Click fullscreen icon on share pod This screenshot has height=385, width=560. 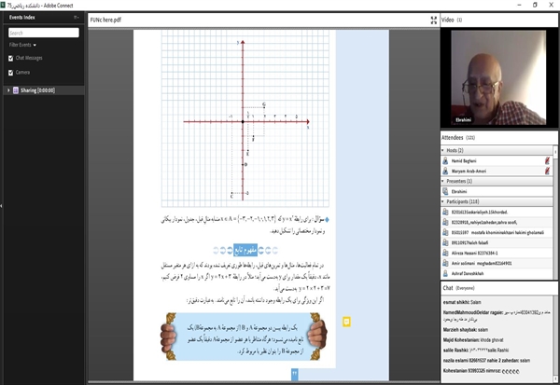433,20
